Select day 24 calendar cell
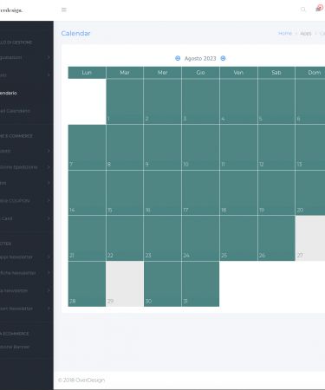This screenshot has height=390, width=325. coord(200,238)
